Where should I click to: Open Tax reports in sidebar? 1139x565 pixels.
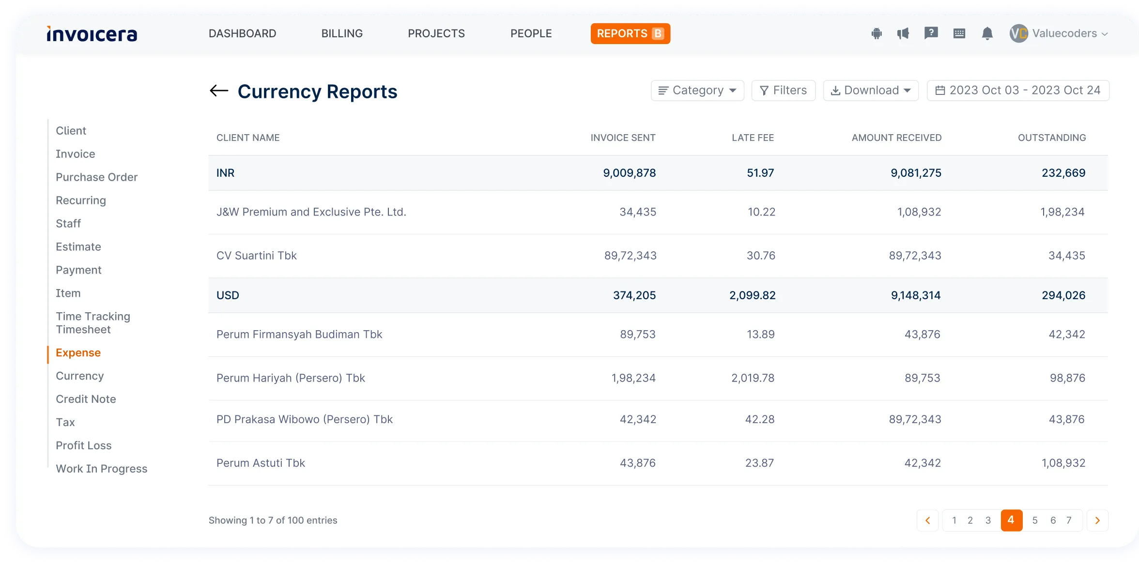[65, 423]
